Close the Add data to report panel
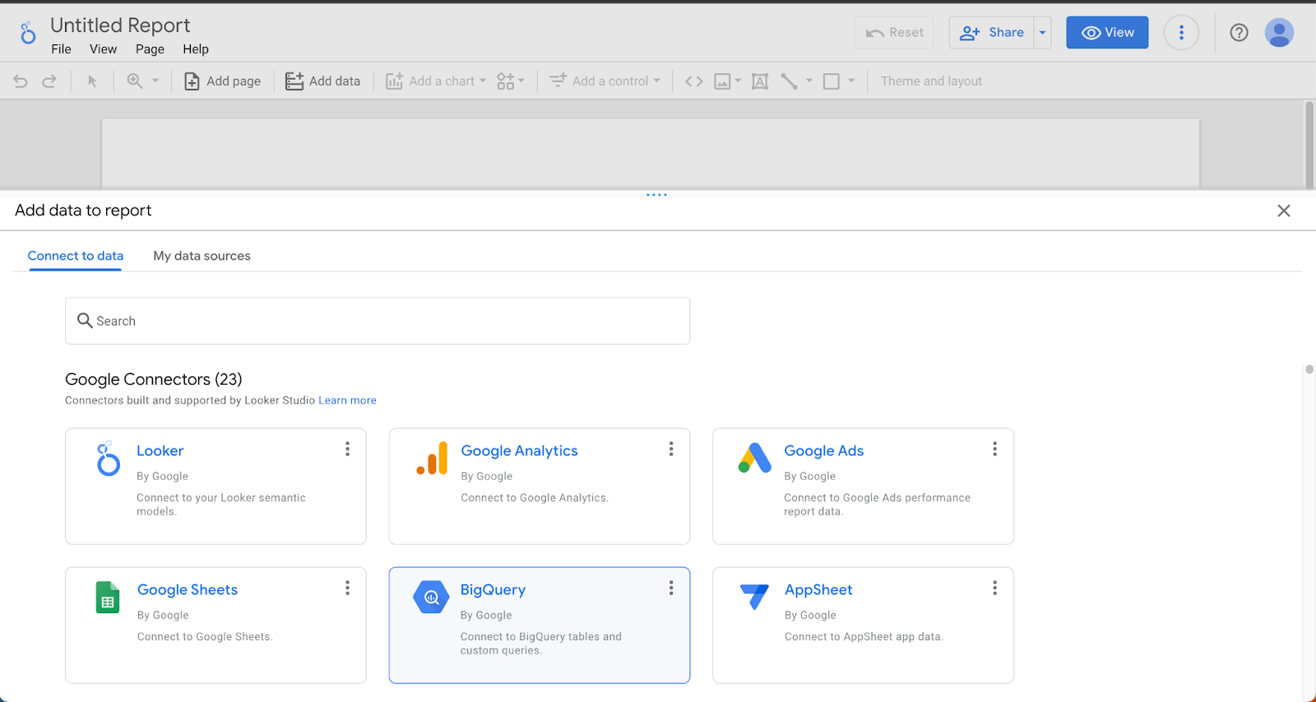The height and width of the screenshot is (702, 1316). point(1283,211)
